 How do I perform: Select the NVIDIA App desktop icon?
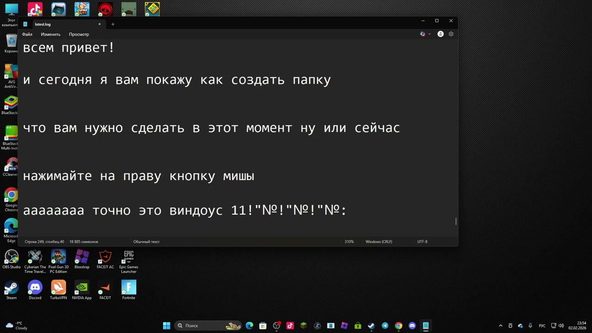point(82,290)
